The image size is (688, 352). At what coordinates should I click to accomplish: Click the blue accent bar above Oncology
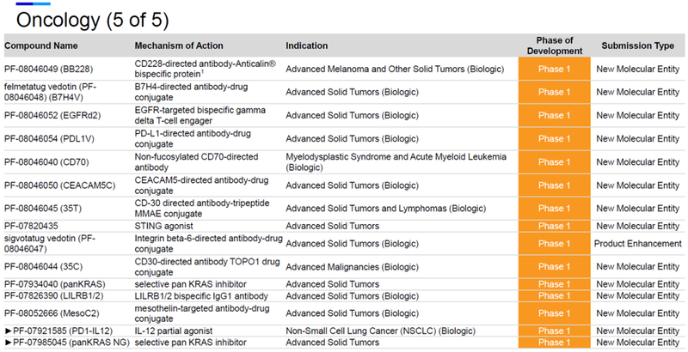tap(28, 4)
